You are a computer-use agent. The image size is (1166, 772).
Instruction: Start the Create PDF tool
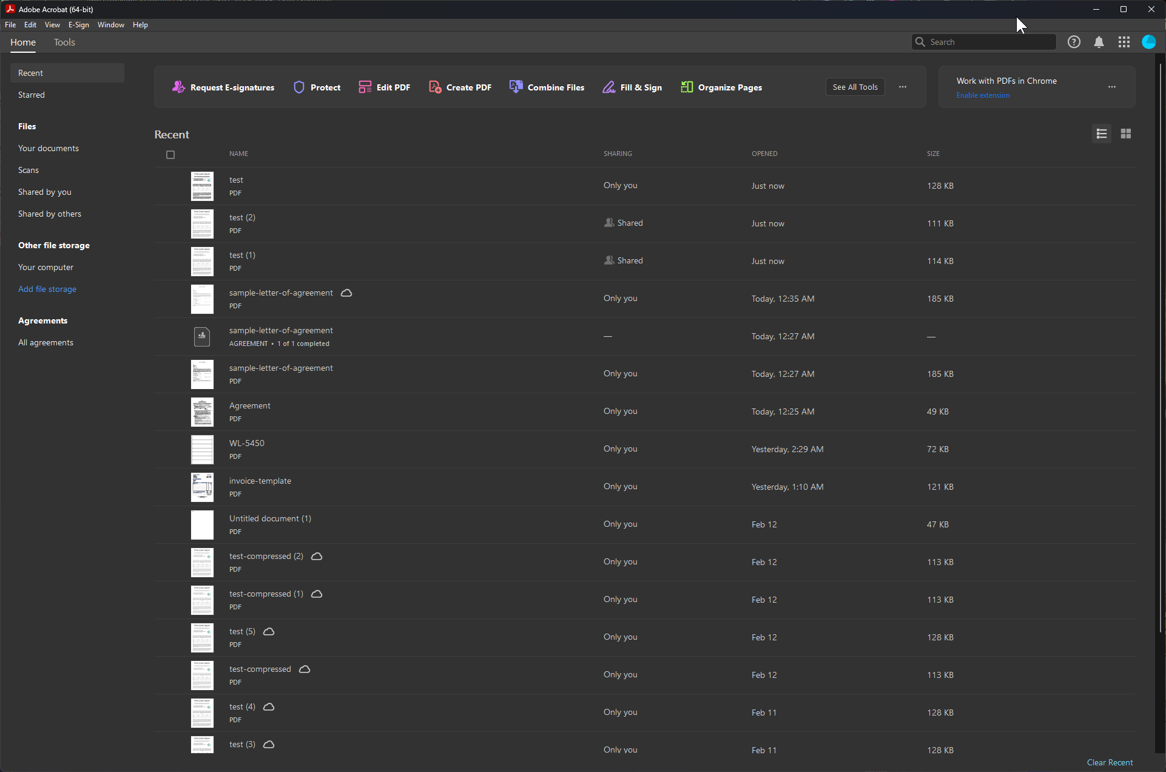point(434,87)
